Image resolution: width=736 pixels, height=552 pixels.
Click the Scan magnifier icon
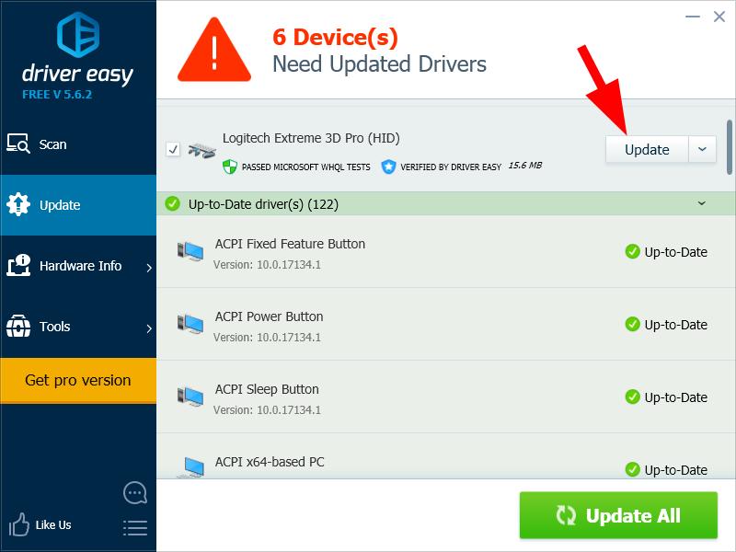pos(18,144)
